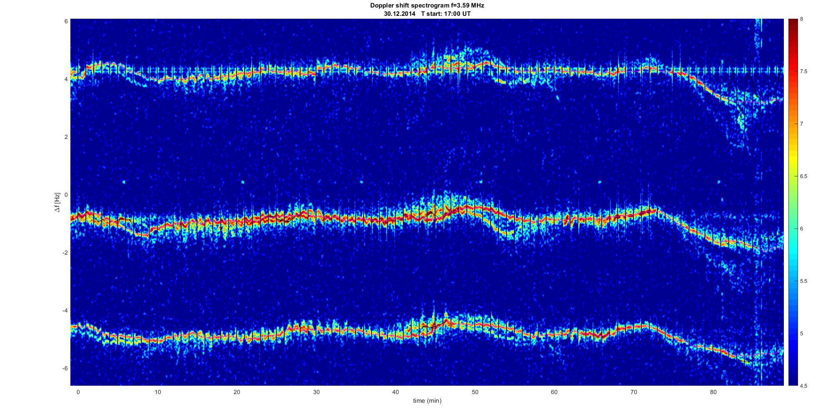Click colorbar tick label '7.5'
The height and width of the screenshot is (414, 833).
click(x=803, y=72)
